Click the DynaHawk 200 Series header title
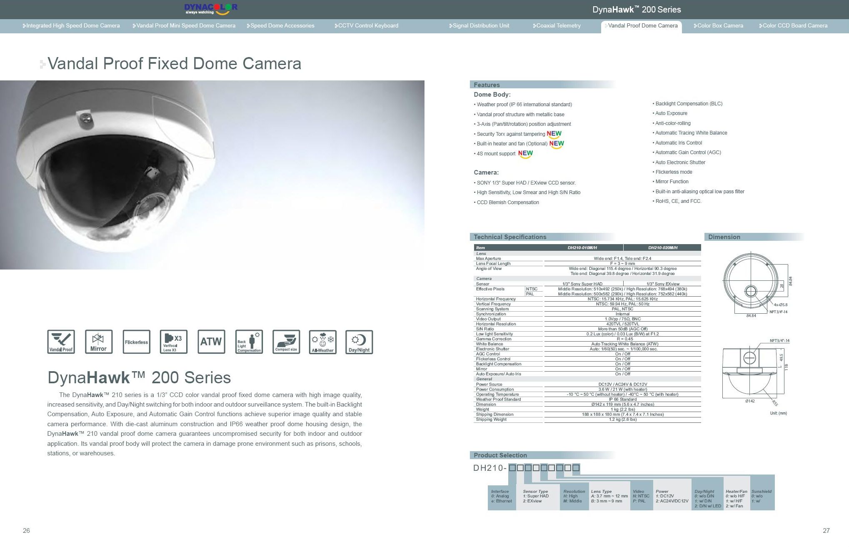The image size is (849, 547). pyautogui.click(x=637, y=10)
